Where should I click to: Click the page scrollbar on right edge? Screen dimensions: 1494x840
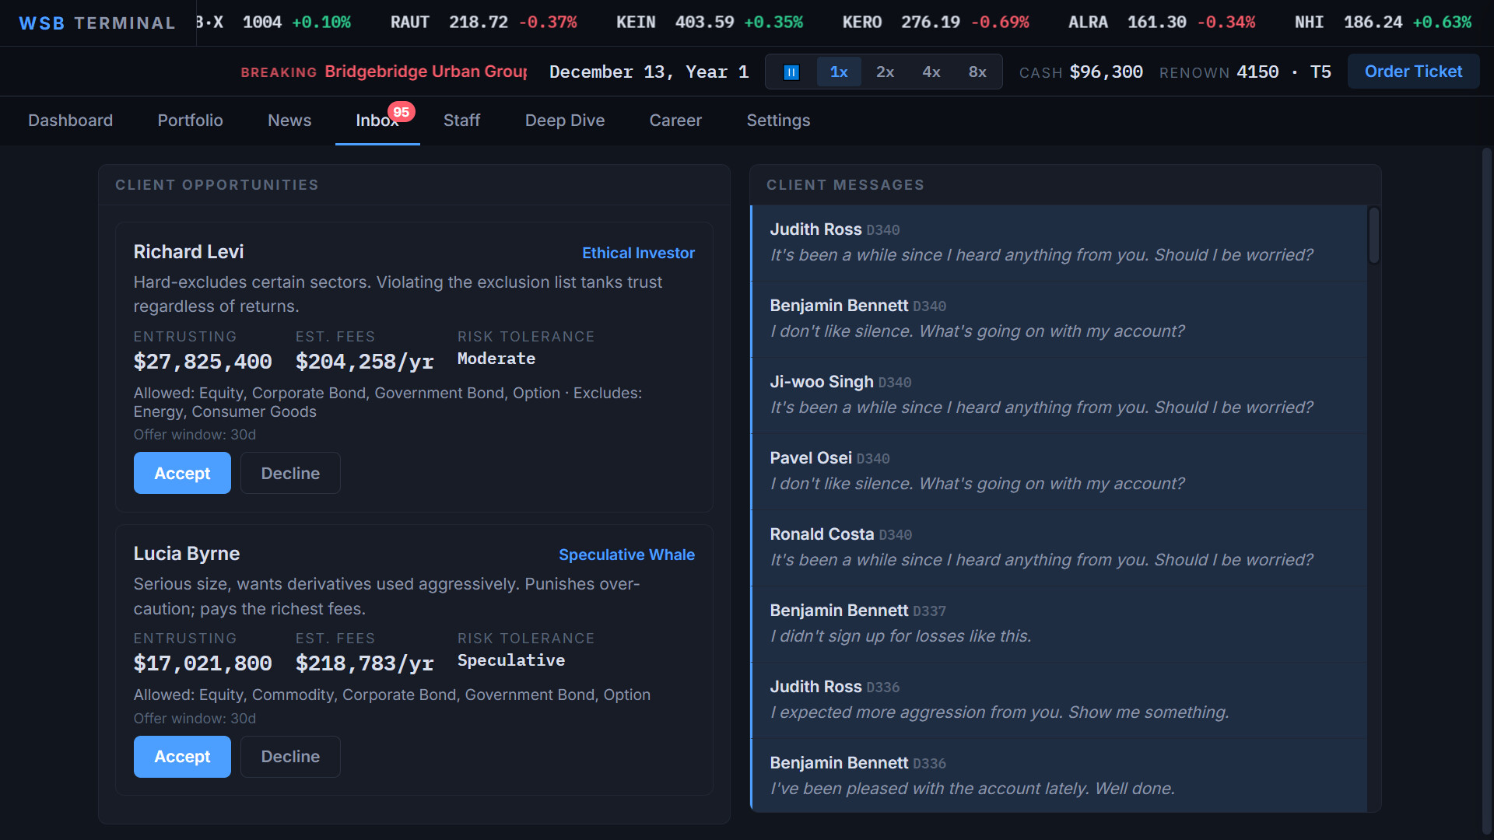pos(1486,490)
